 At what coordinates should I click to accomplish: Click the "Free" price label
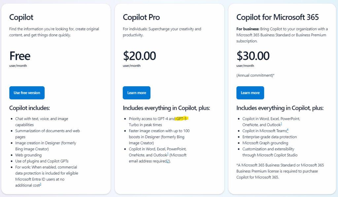(x=20, y=56)
